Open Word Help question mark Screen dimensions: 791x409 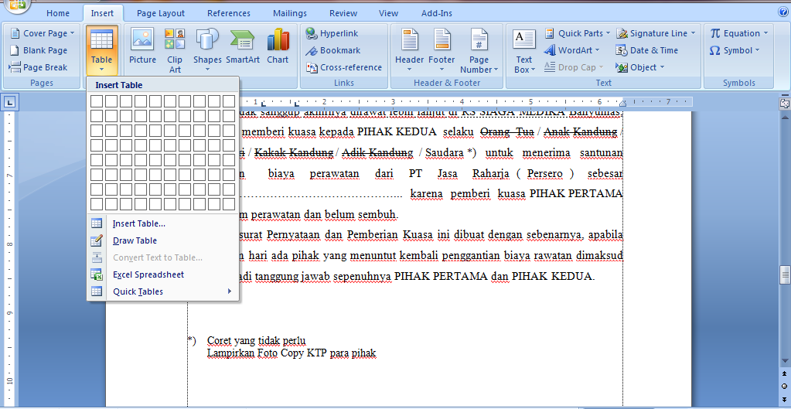coord(782,12)
